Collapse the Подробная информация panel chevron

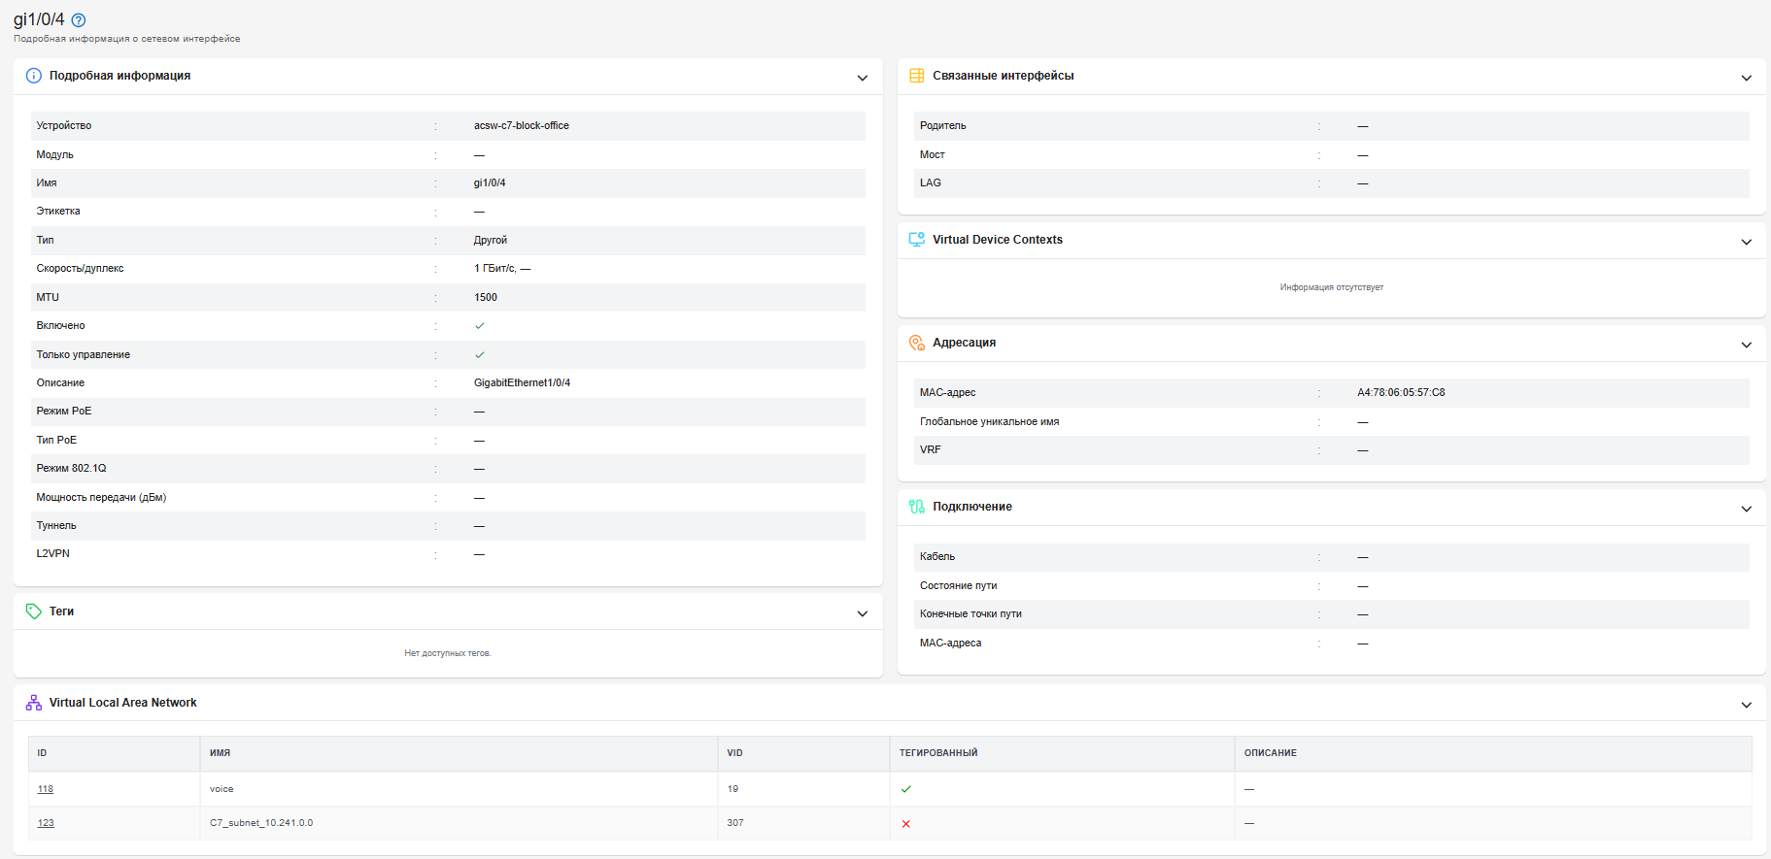pyautogui.click(x=863, y=78)
